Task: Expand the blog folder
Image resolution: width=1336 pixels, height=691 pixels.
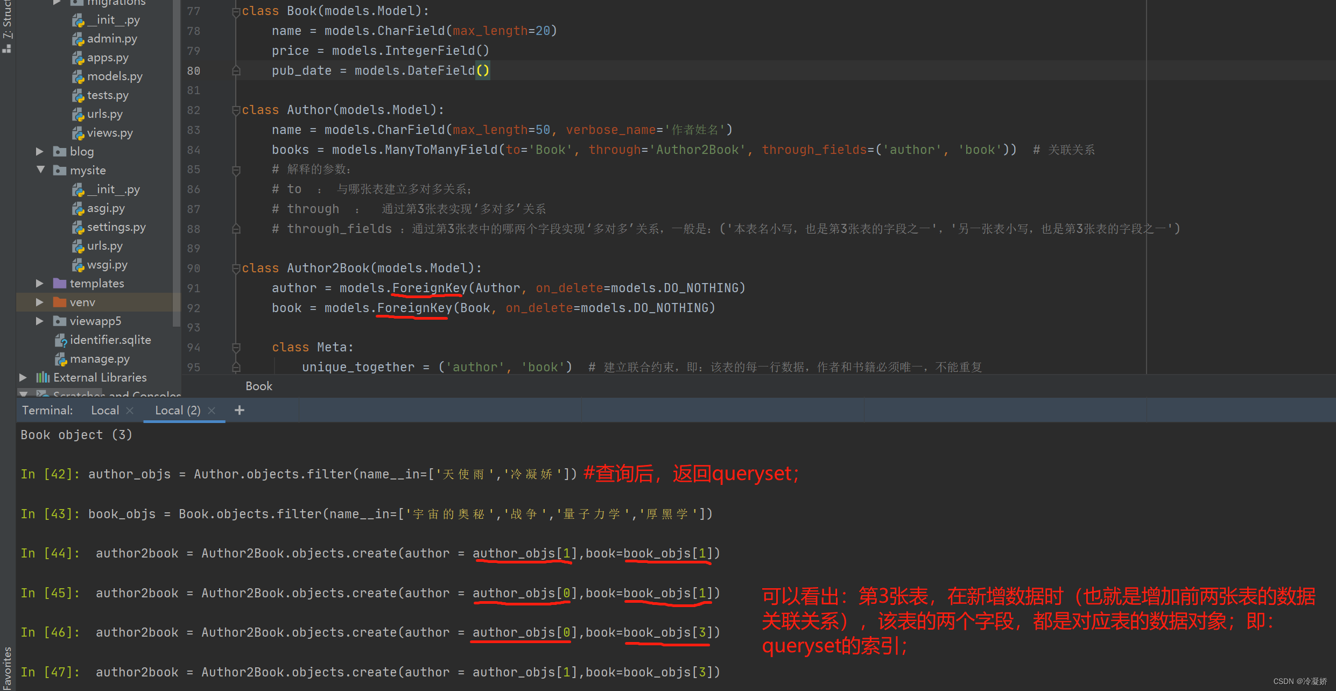Action: coord(39,152)
